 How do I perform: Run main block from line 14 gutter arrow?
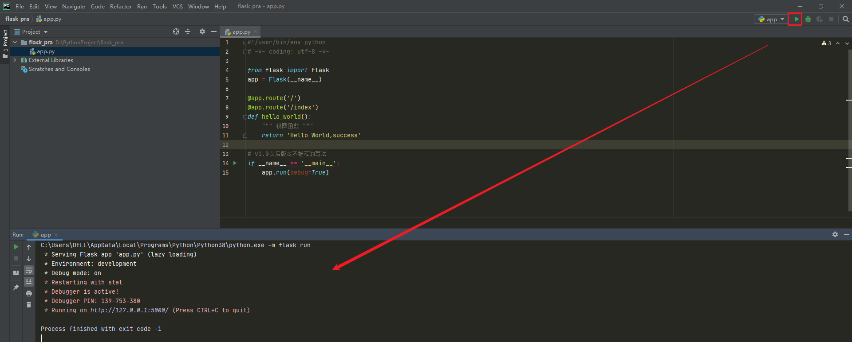click(235, 163)
